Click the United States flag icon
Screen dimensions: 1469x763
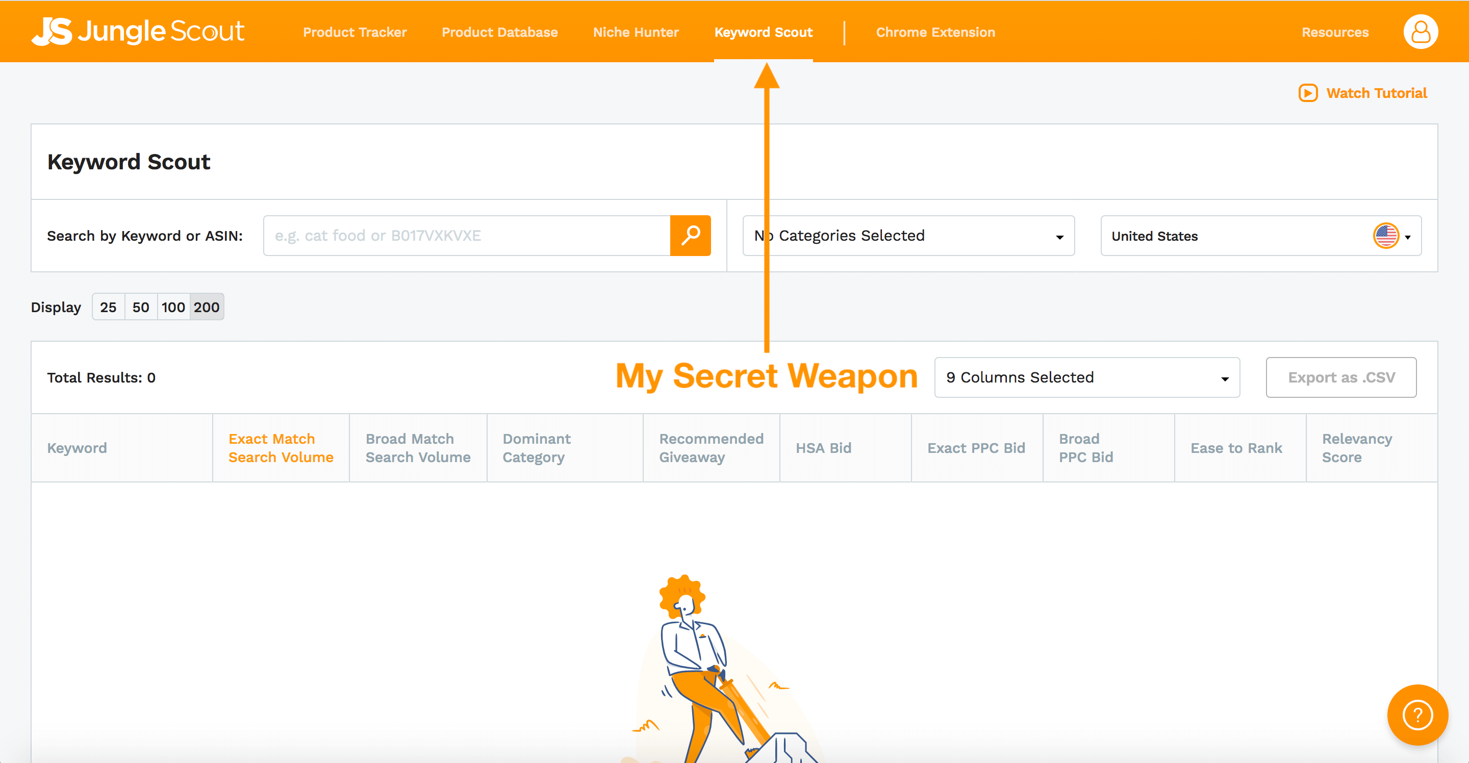click(1386, 236)
